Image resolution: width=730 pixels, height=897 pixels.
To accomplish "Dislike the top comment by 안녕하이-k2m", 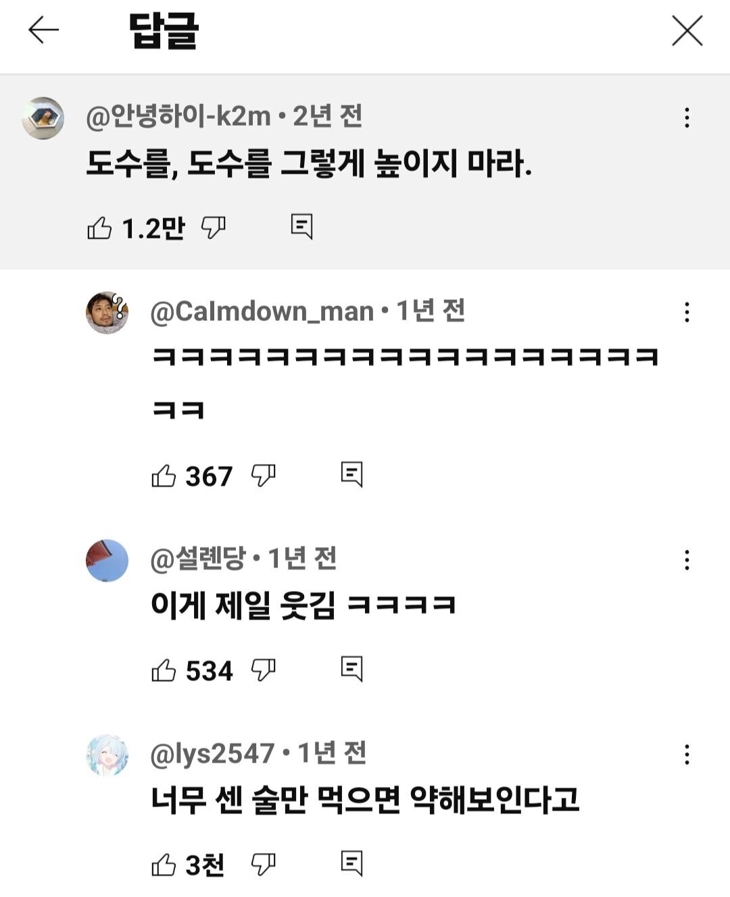I will click(214, 228).
